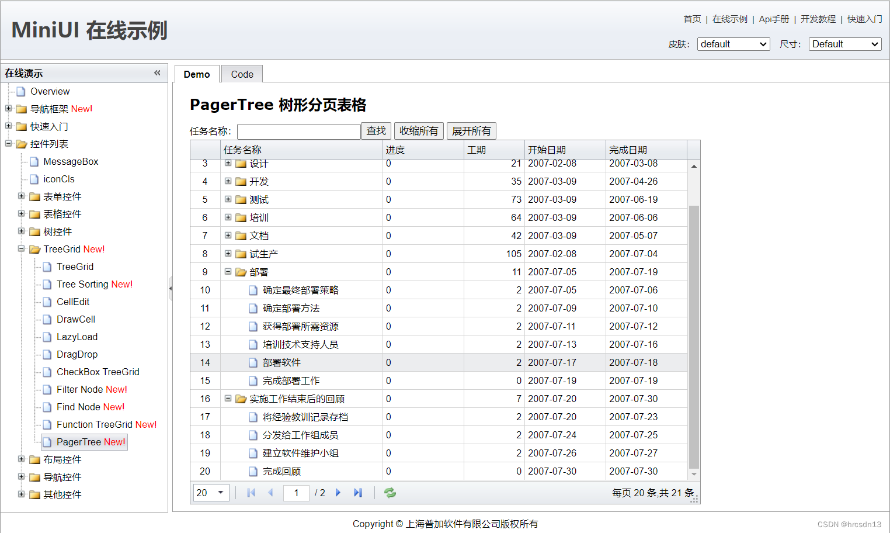
Task: Open the 尺寸 Default size dropdown
Action: point(844,44)
